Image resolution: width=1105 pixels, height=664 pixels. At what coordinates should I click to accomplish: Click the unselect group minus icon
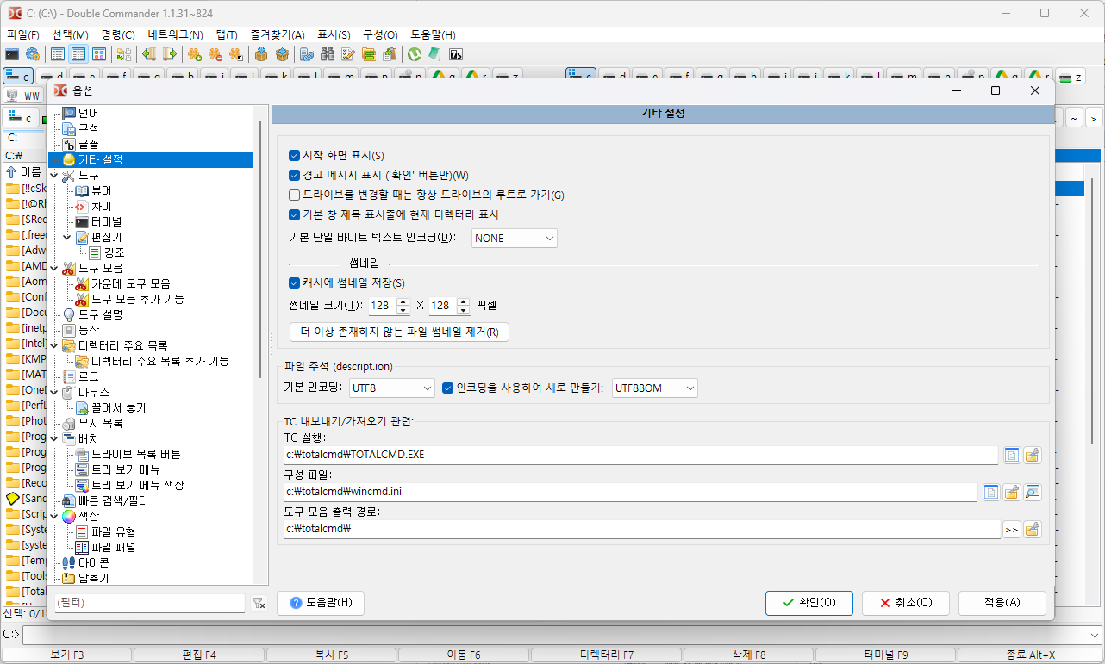point(215,54)
